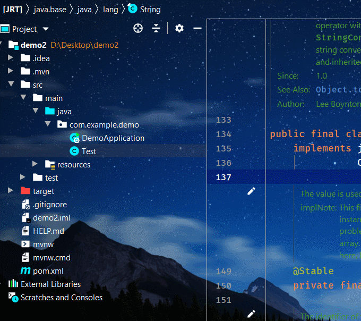Click the Collapse All icon in Project toolbar
The image size is (361, 321).
pos(156,28)
